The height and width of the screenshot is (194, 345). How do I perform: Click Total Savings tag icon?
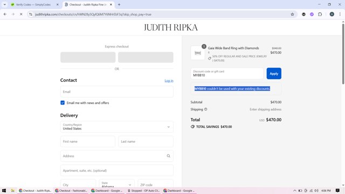(192, 127)
